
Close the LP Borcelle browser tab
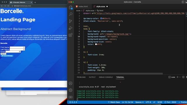point(31,2)
